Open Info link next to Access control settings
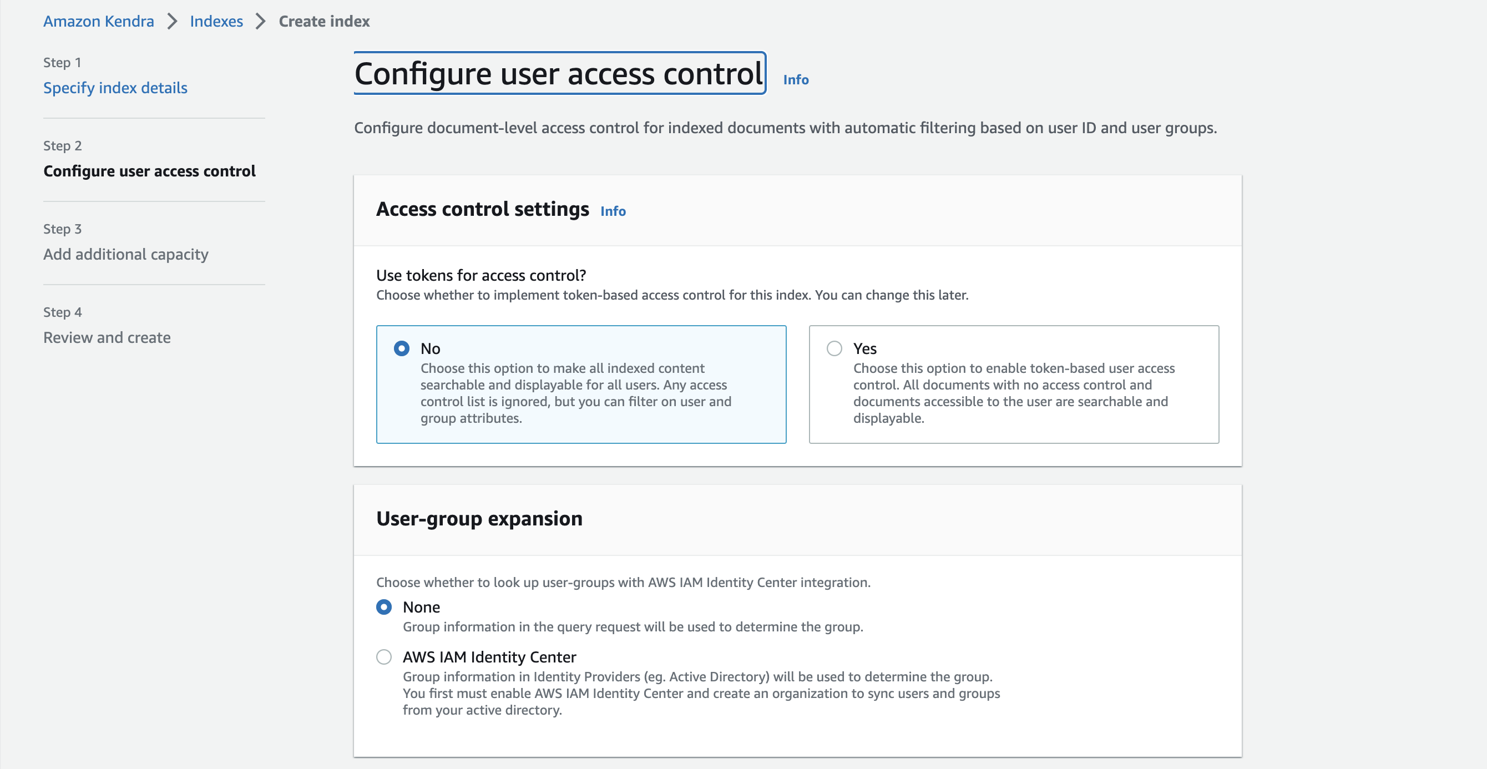1487x769 pixels. tap(613, 211)
